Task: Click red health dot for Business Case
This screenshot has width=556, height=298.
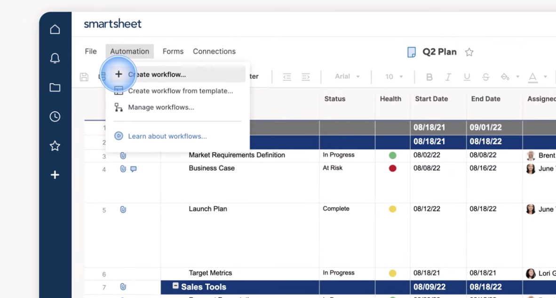Action: (392, 168)
